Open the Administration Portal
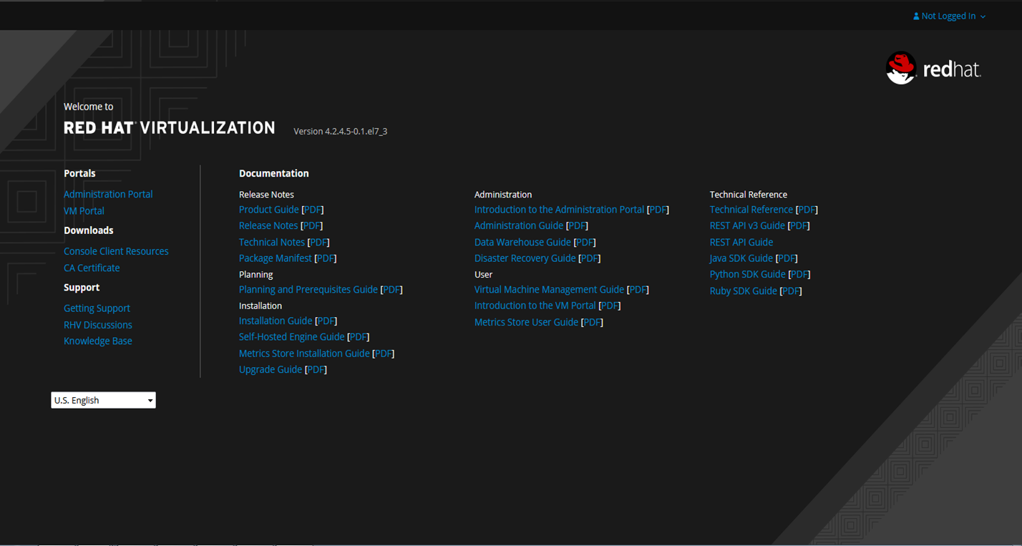 click(x=108, y=194)
